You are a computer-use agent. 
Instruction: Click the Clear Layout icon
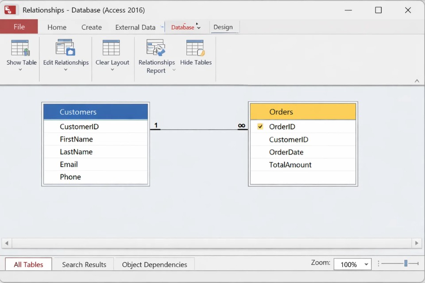(112, 48)
